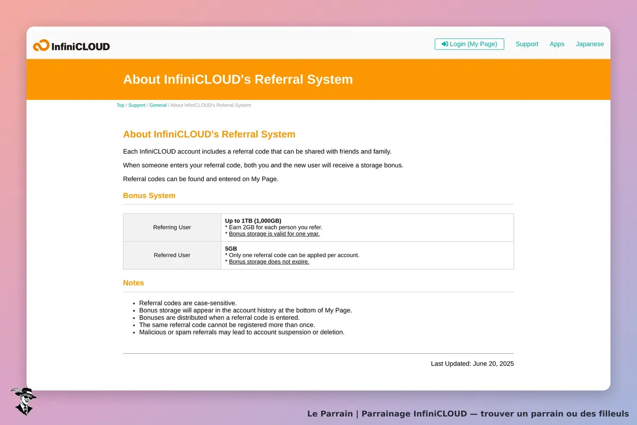Click 'Bonus storage does not expire' text
The image size is (637, 425).
[269, 262]
